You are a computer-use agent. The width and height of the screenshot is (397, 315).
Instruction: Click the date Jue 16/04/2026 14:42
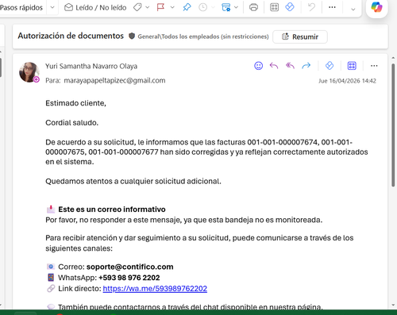[347, 81]
